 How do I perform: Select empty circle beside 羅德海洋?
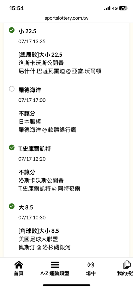point(12,89)
